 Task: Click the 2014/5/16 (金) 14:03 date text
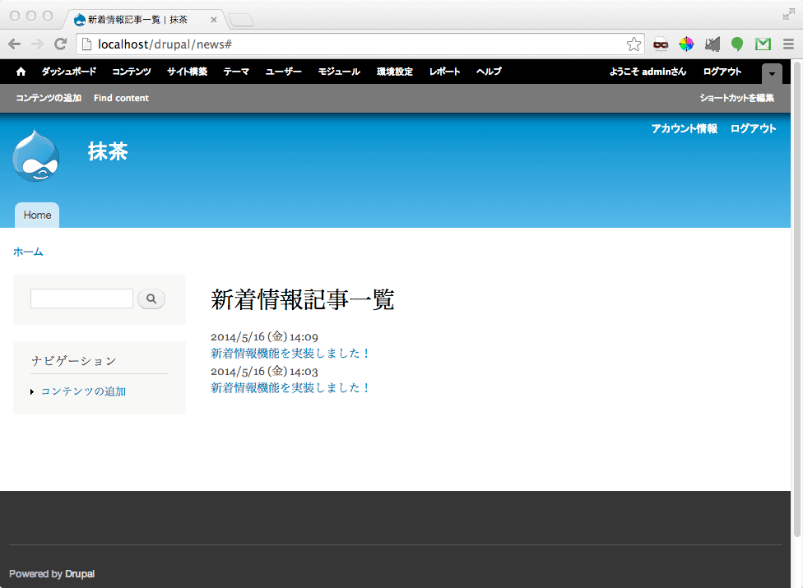264,371
